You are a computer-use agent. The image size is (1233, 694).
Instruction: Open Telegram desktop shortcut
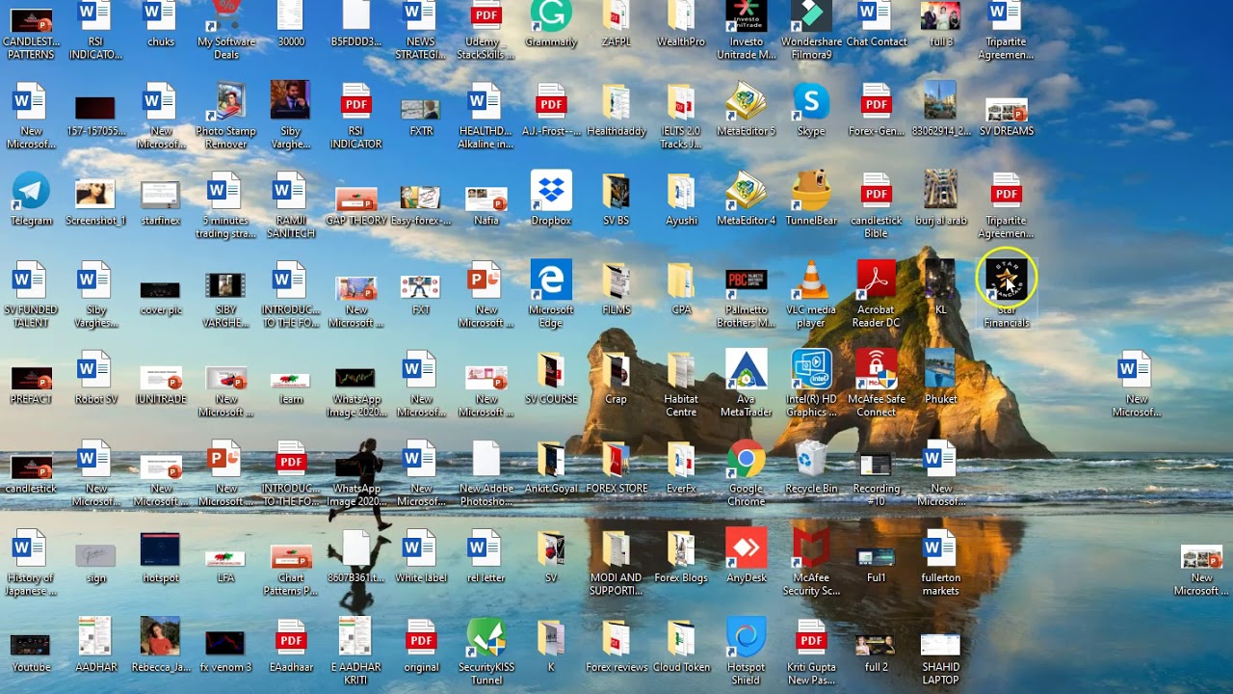click(31, 199)
